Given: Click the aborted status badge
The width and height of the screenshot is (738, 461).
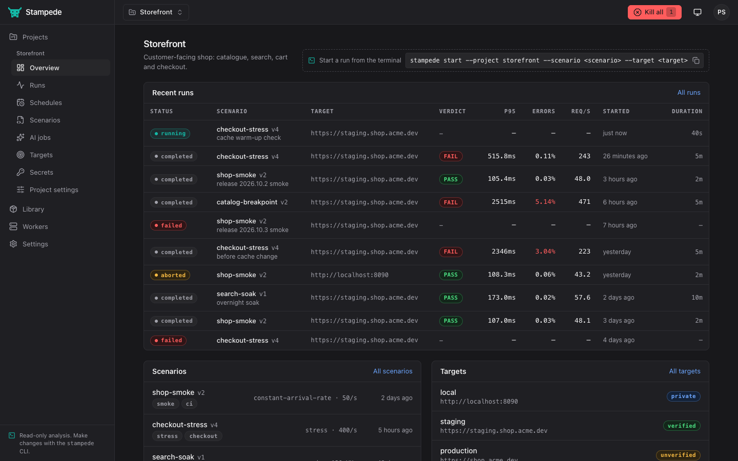Looking at the screenshot, I should pyautogui.click(x=170, y=275).
